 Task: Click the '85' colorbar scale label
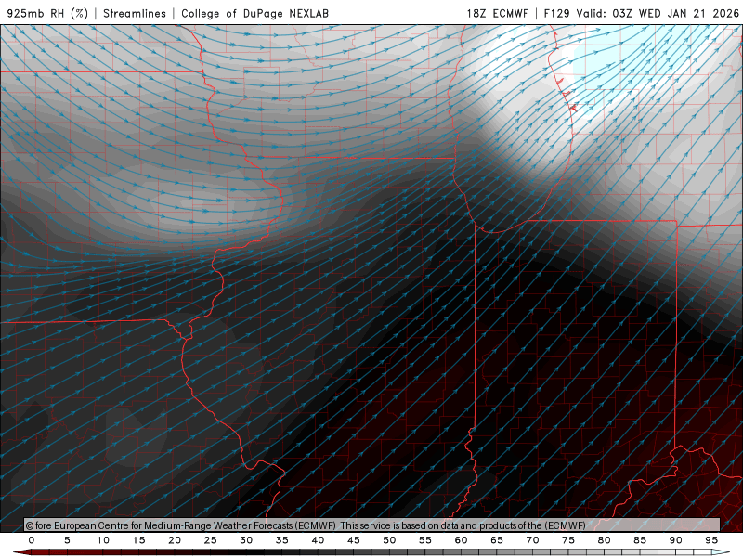(x=640, y=540)
